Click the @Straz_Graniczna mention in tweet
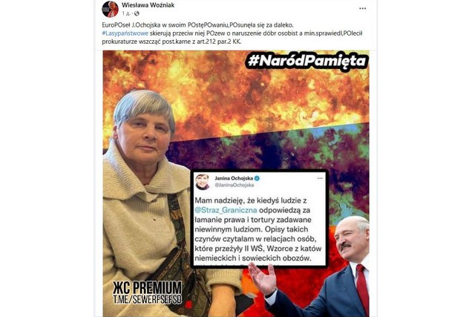This screenshot has width=475, height=317. click(226, 210)
